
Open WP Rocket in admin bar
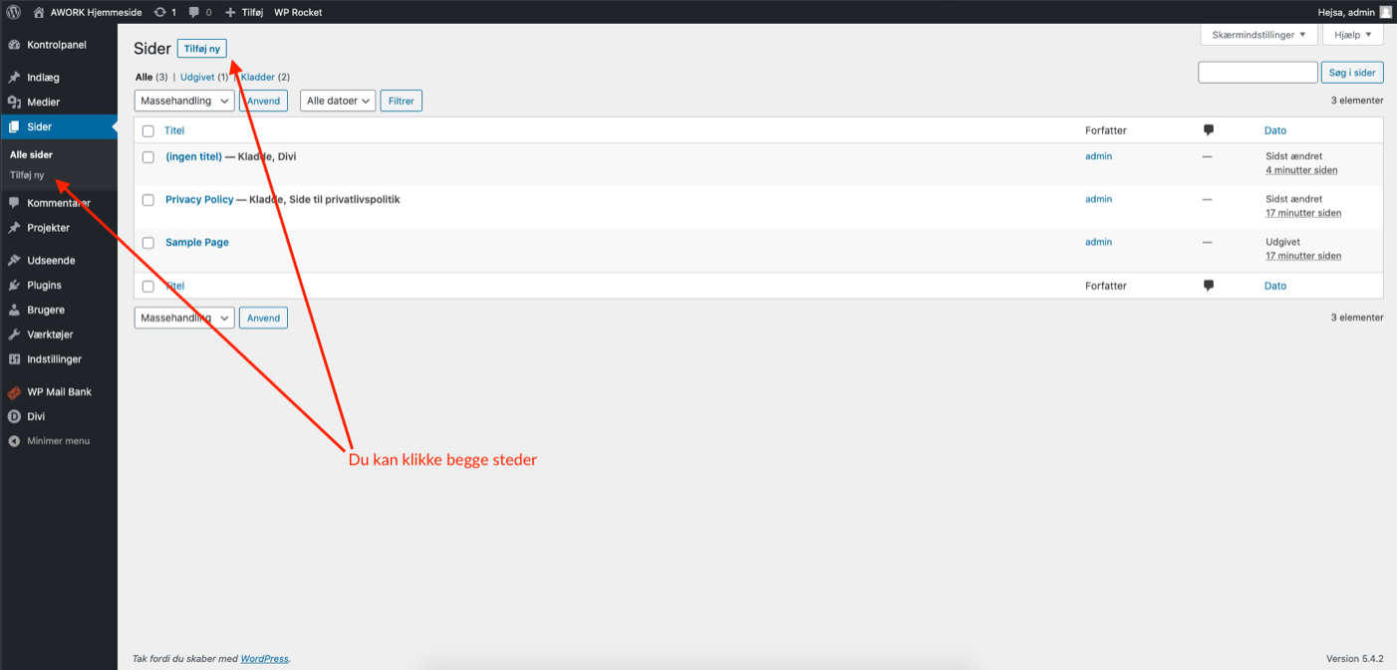tap(298, 12)
